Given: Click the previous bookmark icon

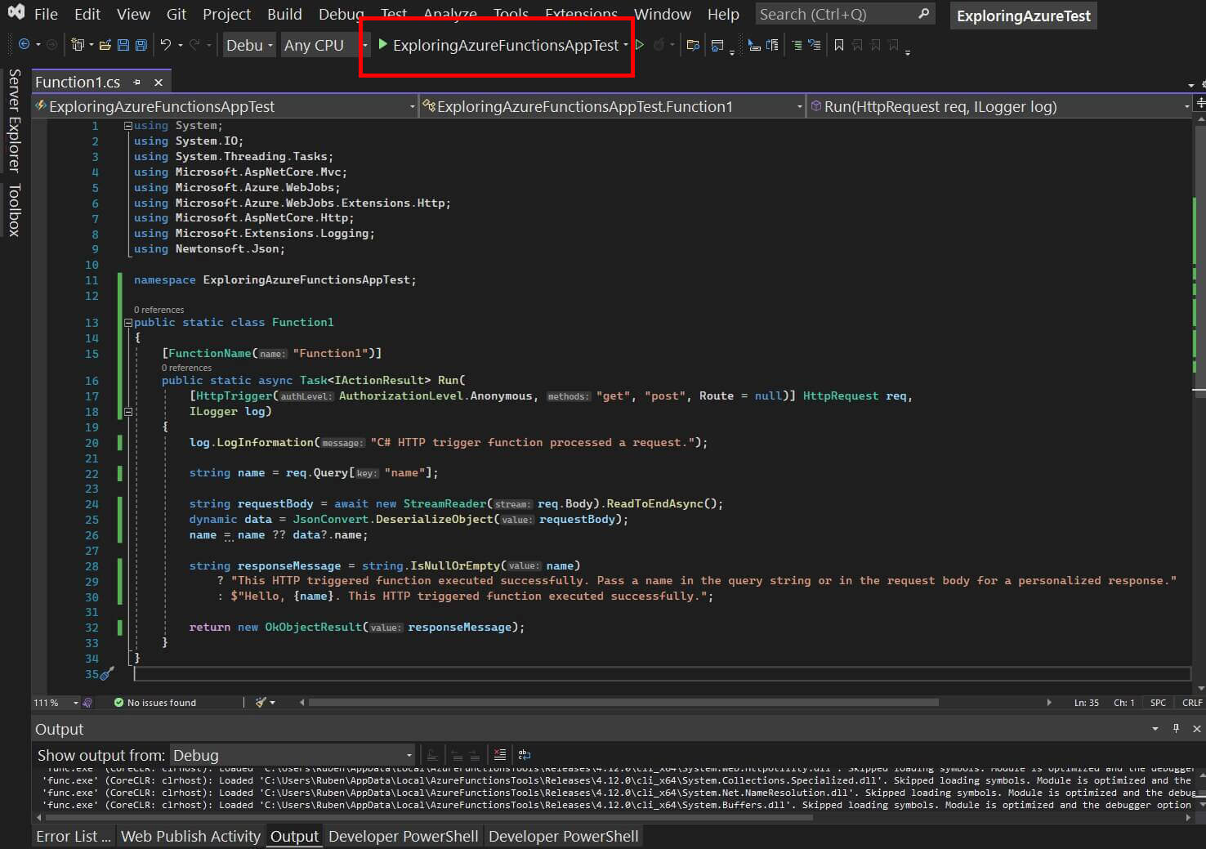Looking at the screenshot, I should pyautogui.click(x=857, y=45).
